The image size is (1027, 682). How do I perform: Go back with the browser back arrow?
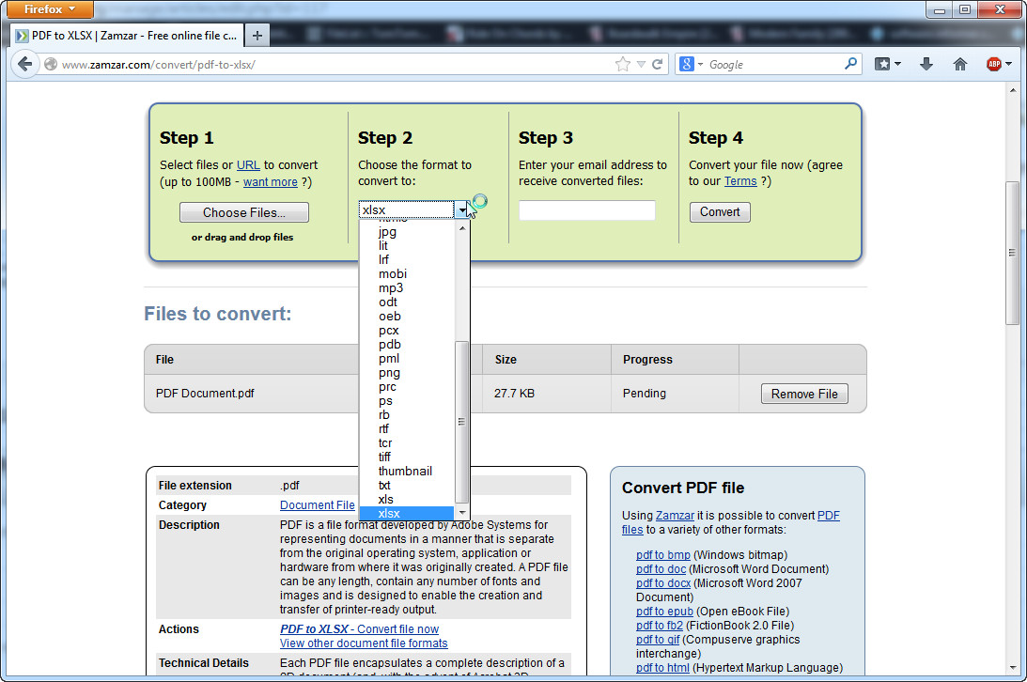tap(24, 64)
